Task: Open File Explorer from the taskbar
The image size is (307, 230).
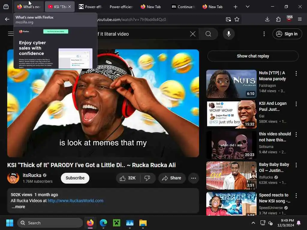Action: pyautogui.click(x=143, y=223)
